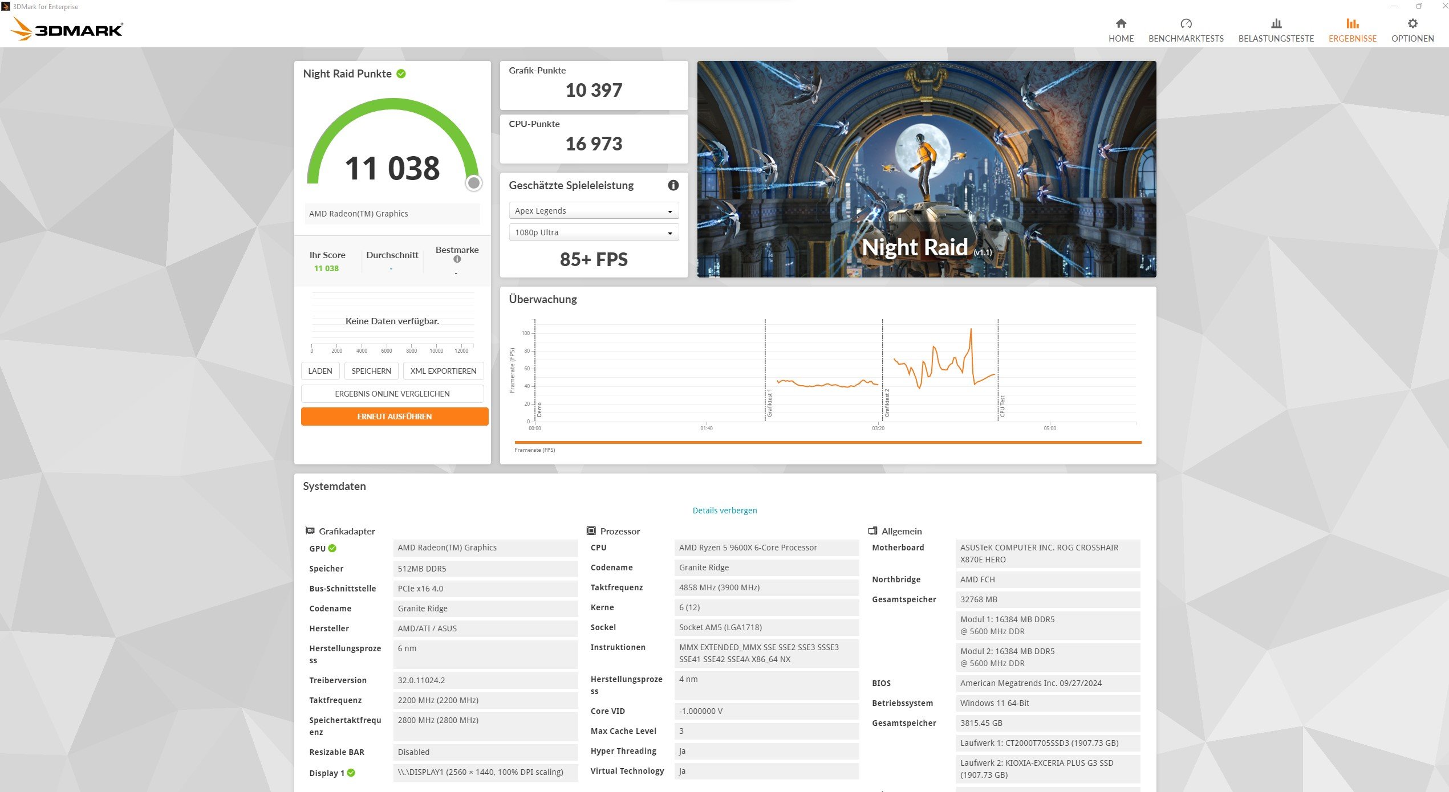Click the LADEN button
The image size is (1449, 792).
click(320, 371)
